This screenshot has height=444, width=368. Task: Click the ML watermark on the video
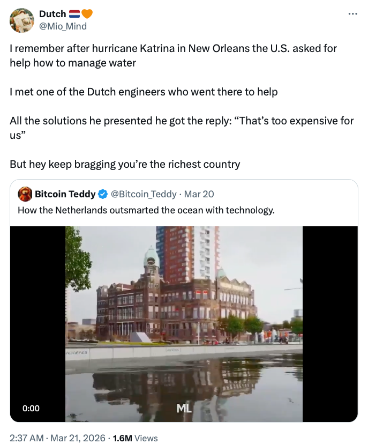tap(184, 409)
